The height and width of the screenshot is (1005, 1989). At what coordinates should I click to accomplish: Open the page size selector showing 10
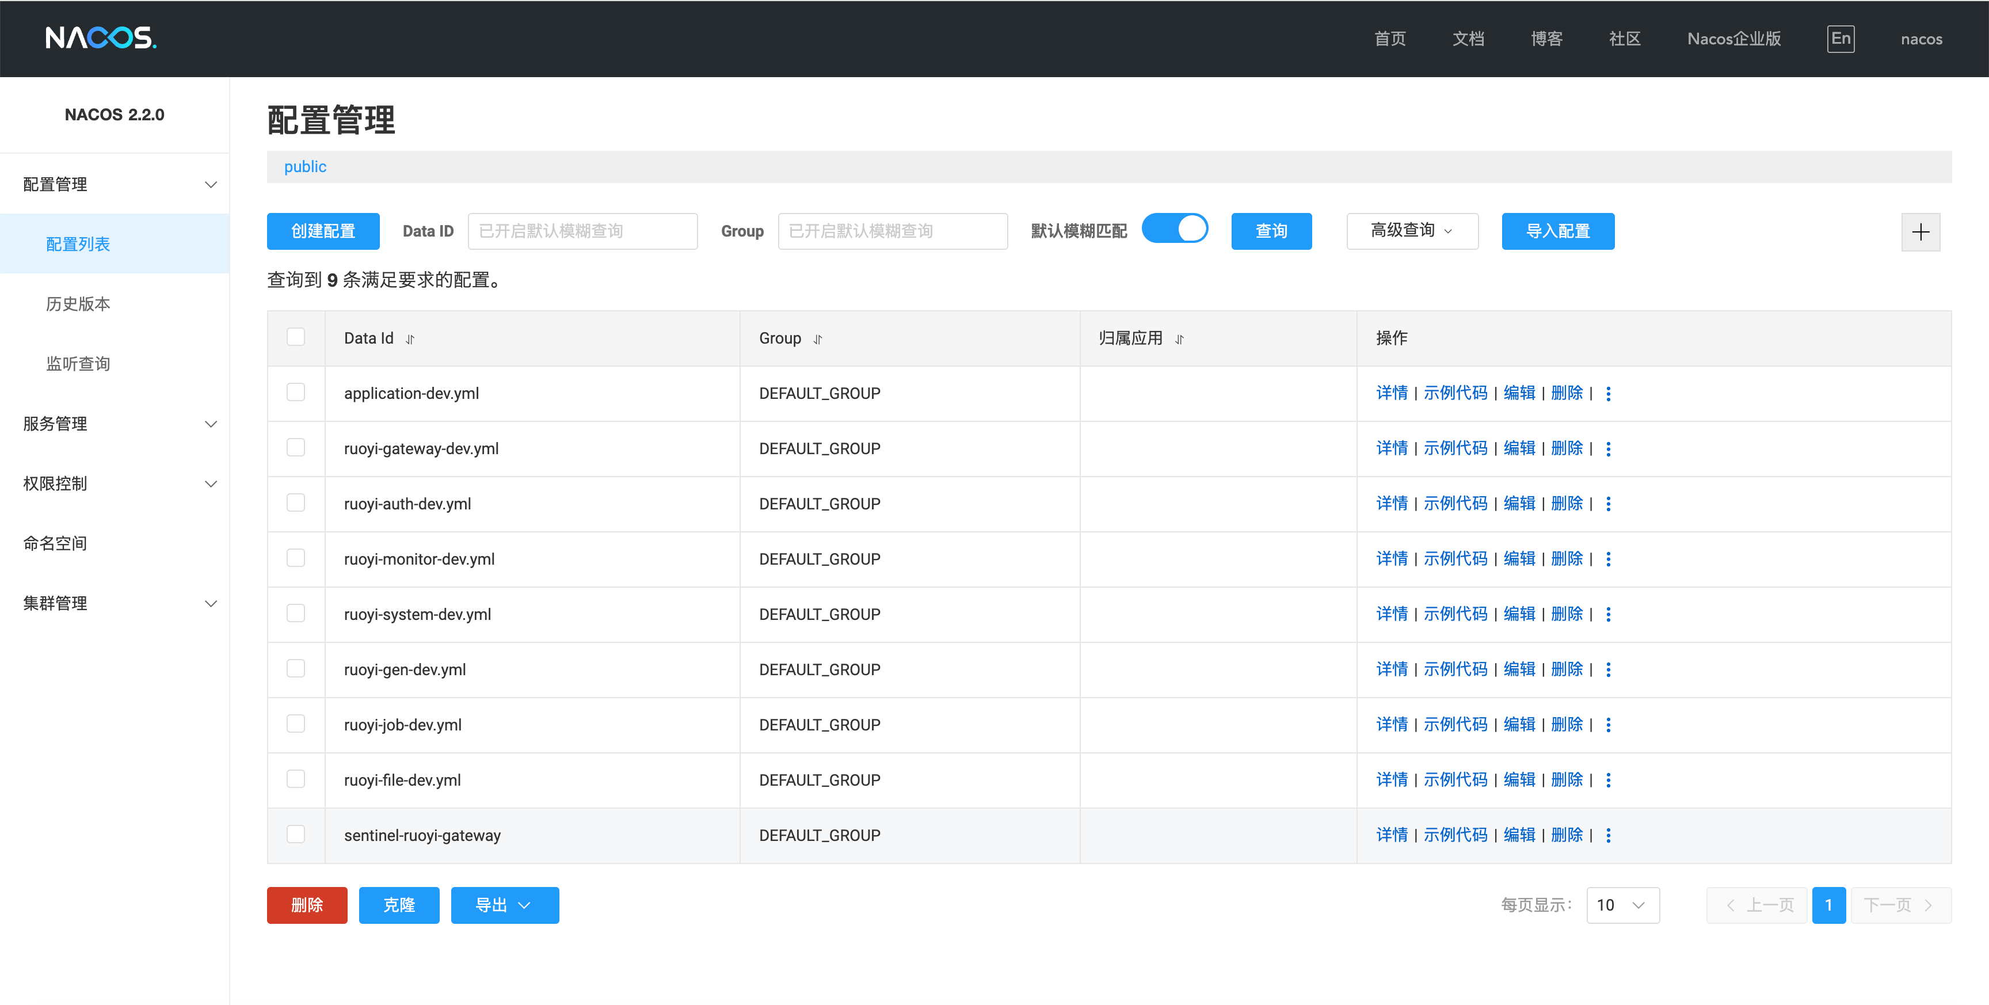[x=1622, y=905]
